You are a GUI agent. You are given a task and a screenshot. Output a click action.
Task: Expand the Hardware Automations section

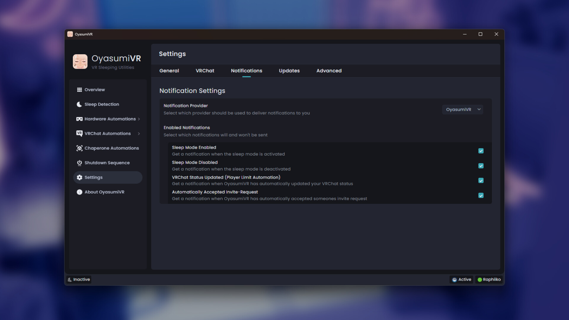(139, 119)
